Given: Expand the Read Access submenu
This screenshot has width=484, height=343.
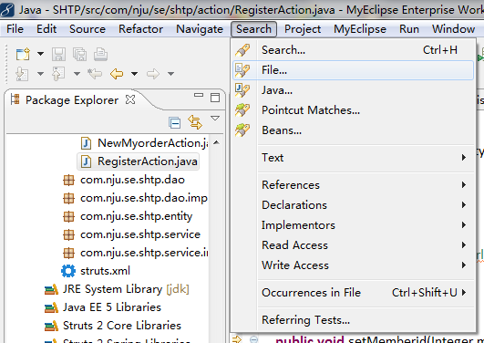Looking at the screenshot, I should click(353, 245).
